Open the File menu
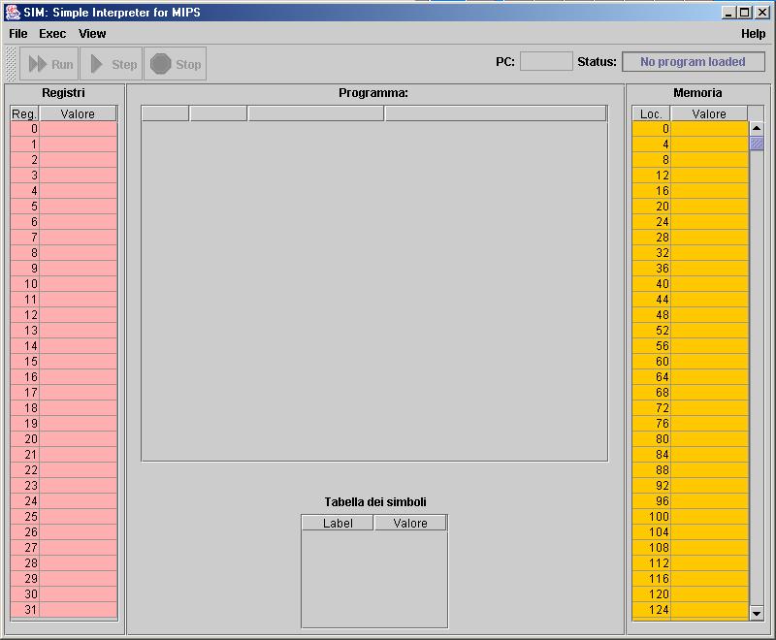This screenshot has height=640, width=776. pos(18,34)
